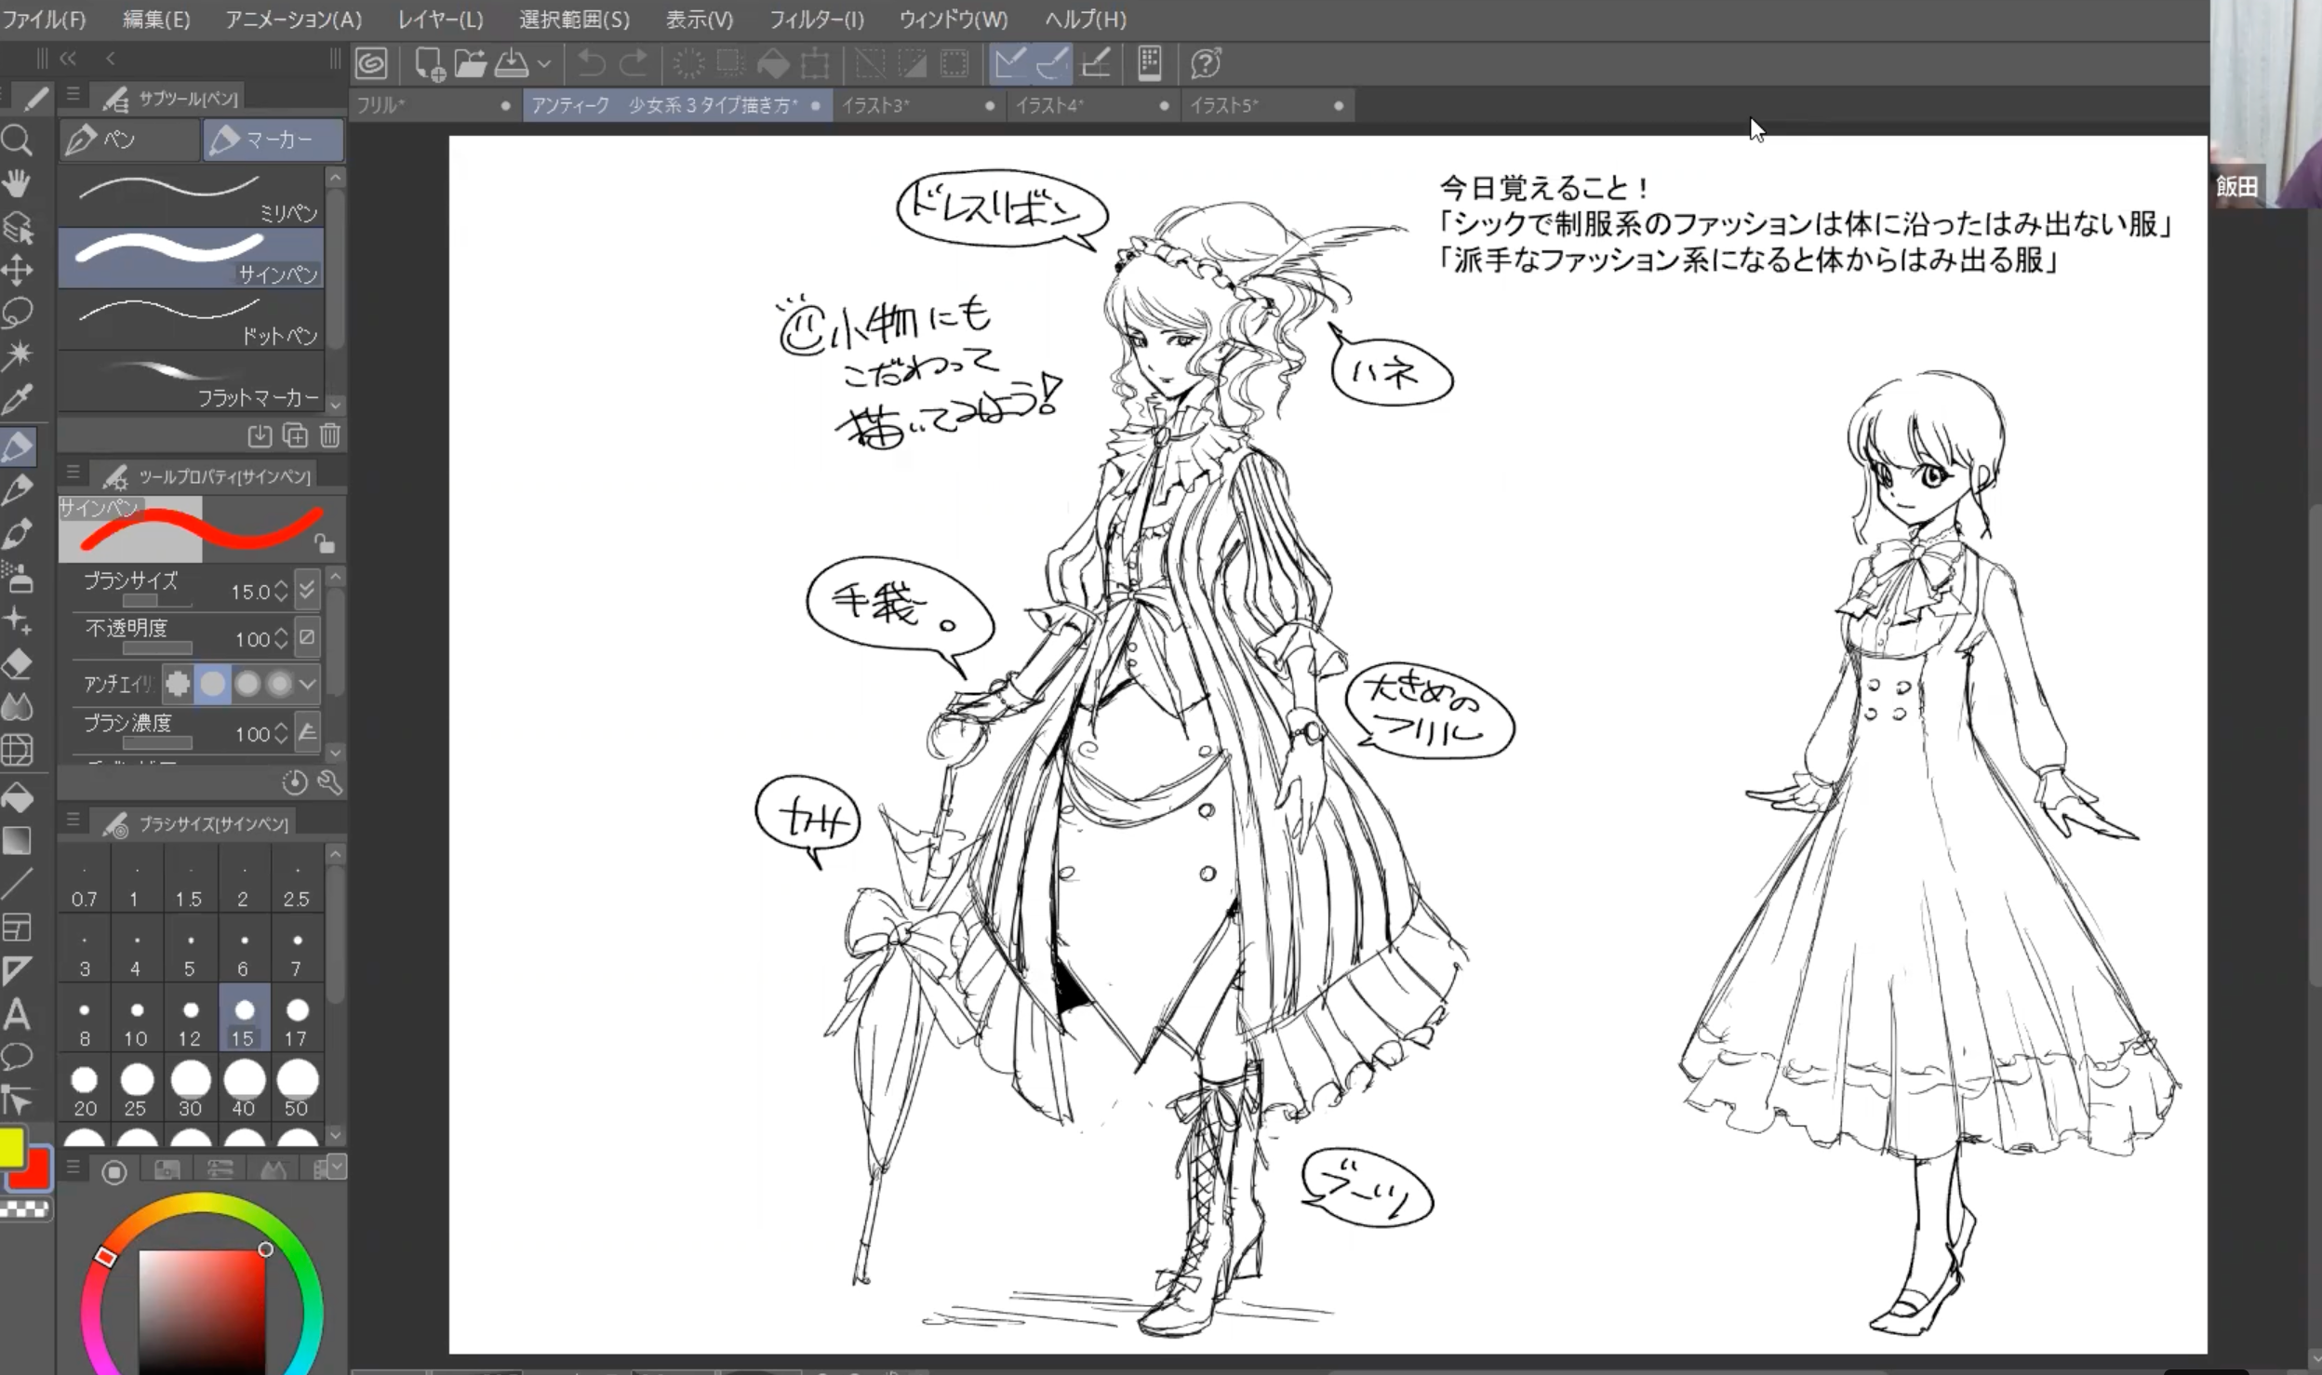Select the eraser tool
Screen dimensions: 2322x1375
(18, 664)
